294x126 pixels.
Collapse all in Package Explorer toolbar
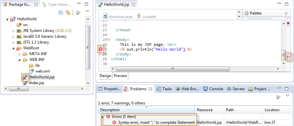click(61, 13)
